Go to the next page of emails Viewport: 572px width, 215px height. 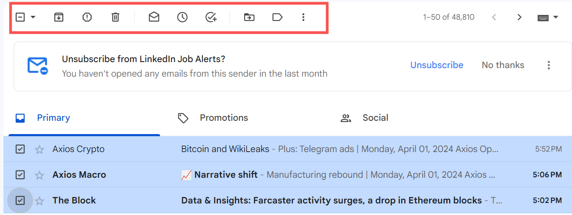tap(520, 17)
